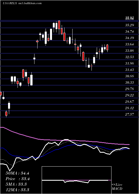Click the 31.98 price axis label

click(130, 63)
